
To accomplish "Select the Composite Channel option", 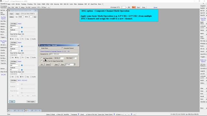I will coord(62,48).
